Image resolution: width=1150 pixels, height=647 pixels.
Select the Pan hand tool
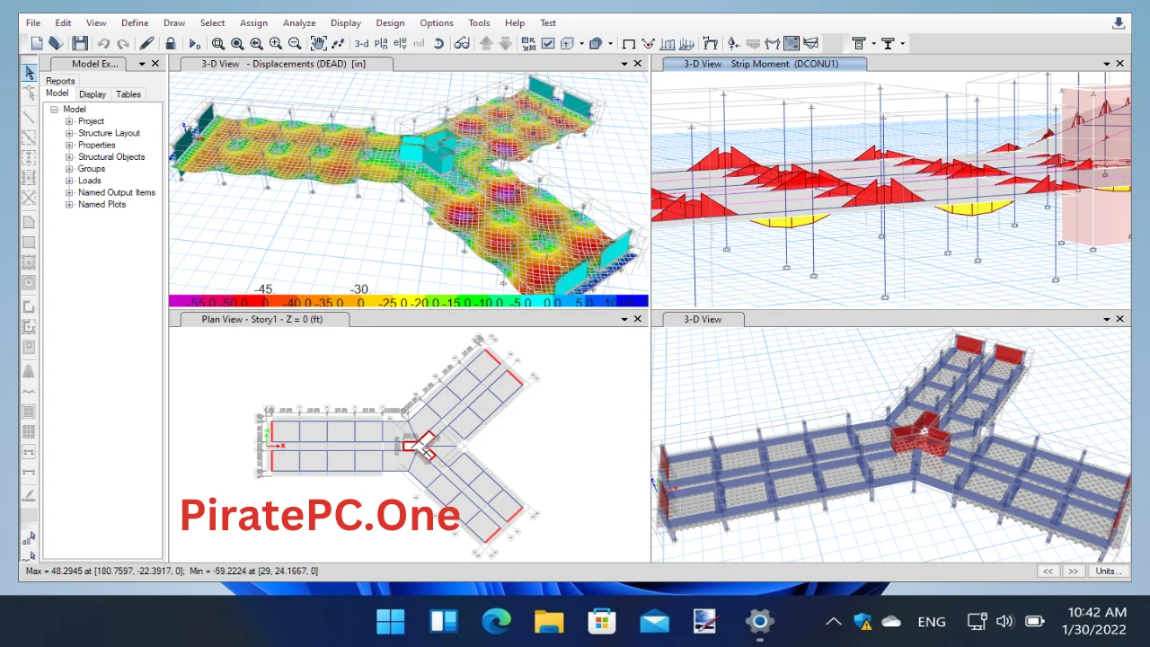tap(318, 43)
